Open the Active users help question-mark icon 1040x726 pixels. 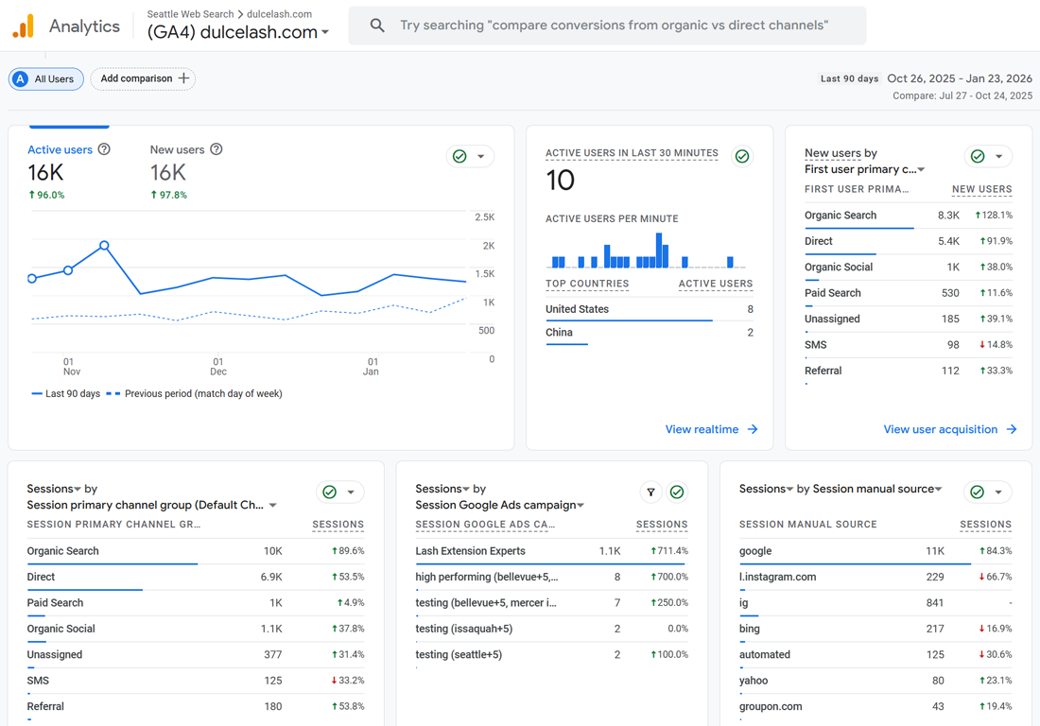point(104,149)
